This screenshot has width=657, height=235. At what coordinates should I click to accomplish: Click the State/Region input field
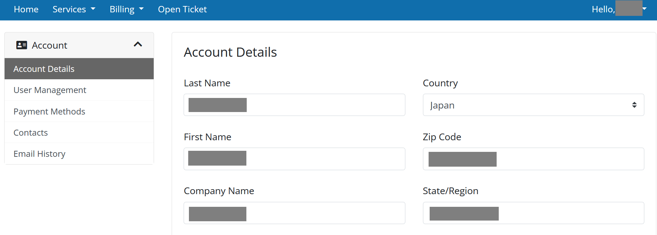(533, 213)
